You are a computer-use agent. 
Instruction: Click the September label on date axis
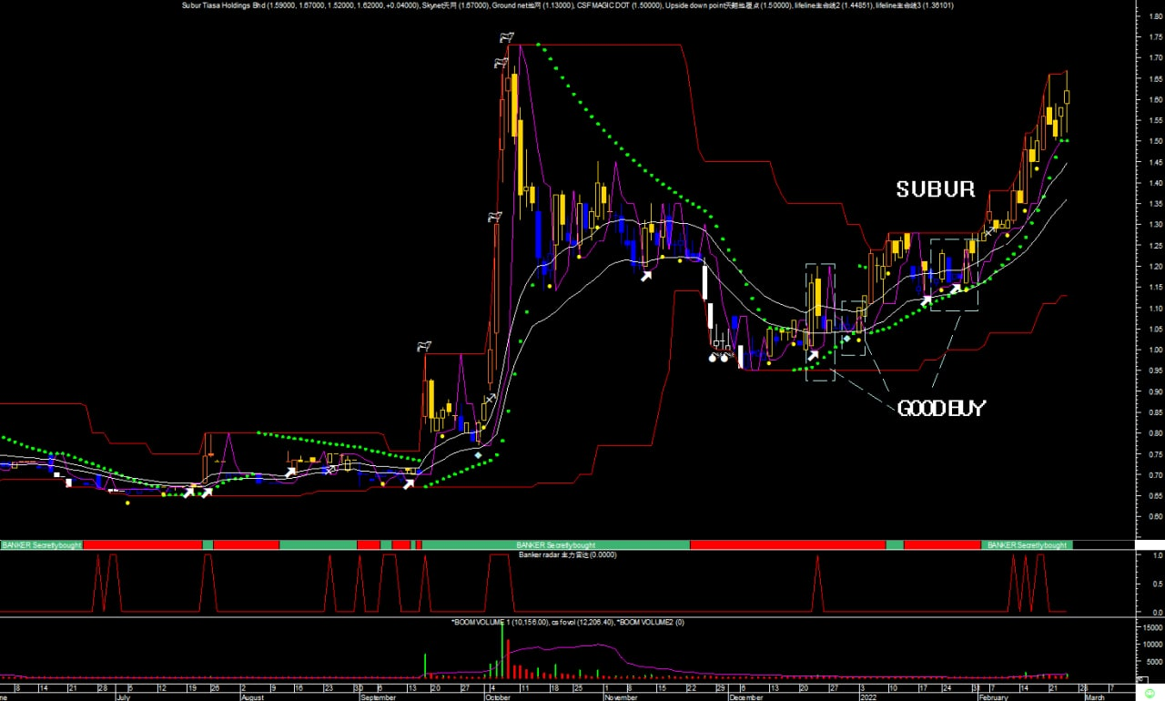379,696
